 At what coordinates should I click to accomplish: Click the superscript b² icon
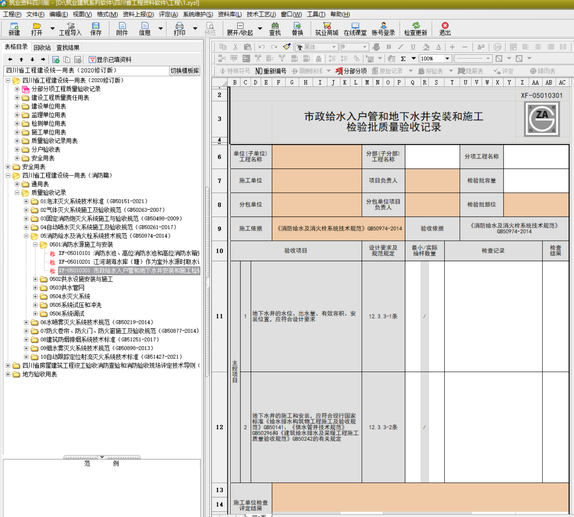pos(481,47)
